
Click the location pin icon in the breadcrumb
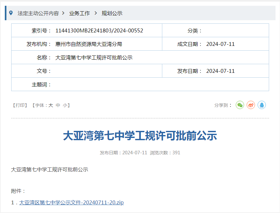[11, 13]
